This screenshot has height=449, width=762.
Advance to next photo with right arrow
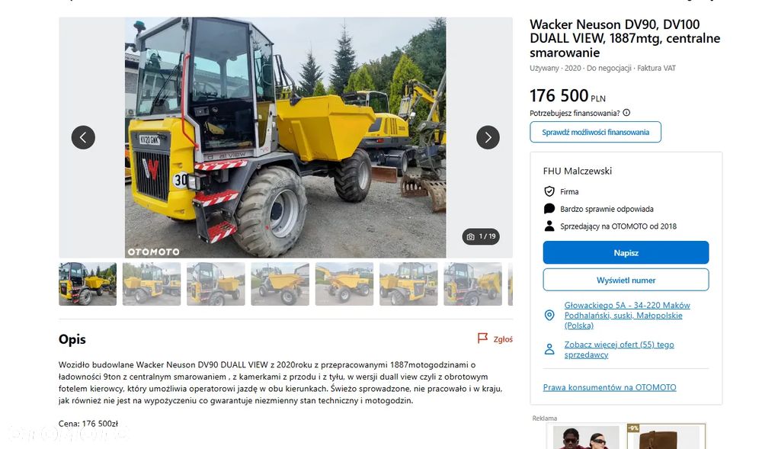488,137
